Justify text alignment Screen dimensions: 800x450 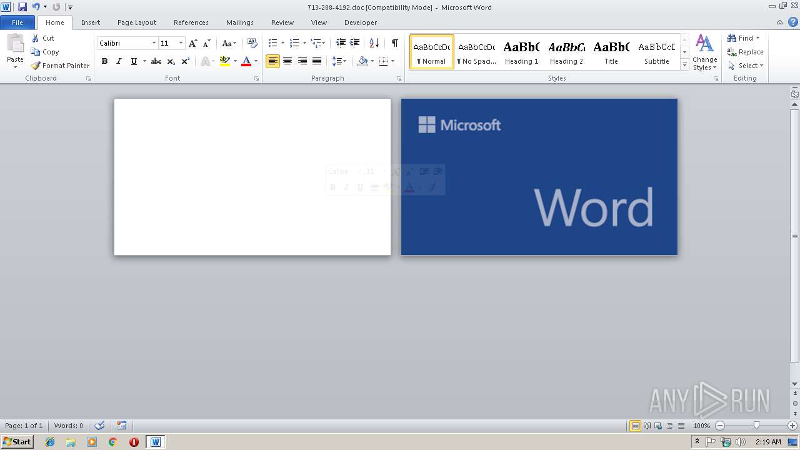[x=317, y=61]
